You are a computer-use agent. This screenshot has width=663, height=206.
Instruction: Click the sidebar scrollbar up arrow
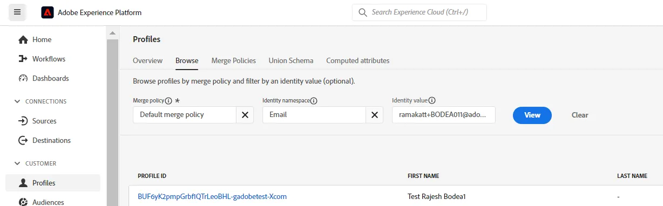tap(112, 33)
